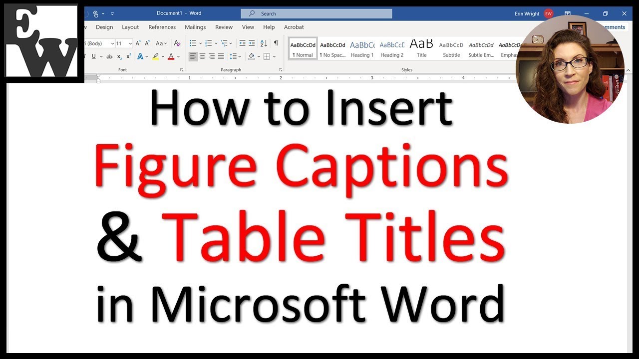Open font color dropdown arrow
Screen dimensions: 639x359
[178, 57]
